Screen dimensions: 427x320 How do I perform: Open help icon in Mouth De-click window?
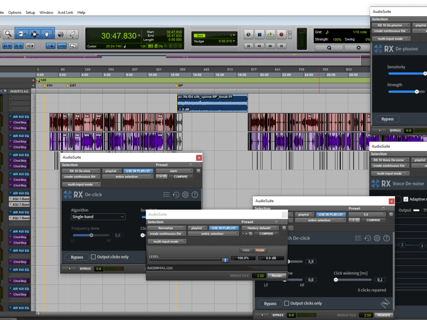pyautogui.click(x=386, y=238)
